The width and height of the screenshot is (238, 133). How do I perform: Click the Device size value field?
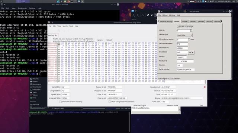[182, 52]
